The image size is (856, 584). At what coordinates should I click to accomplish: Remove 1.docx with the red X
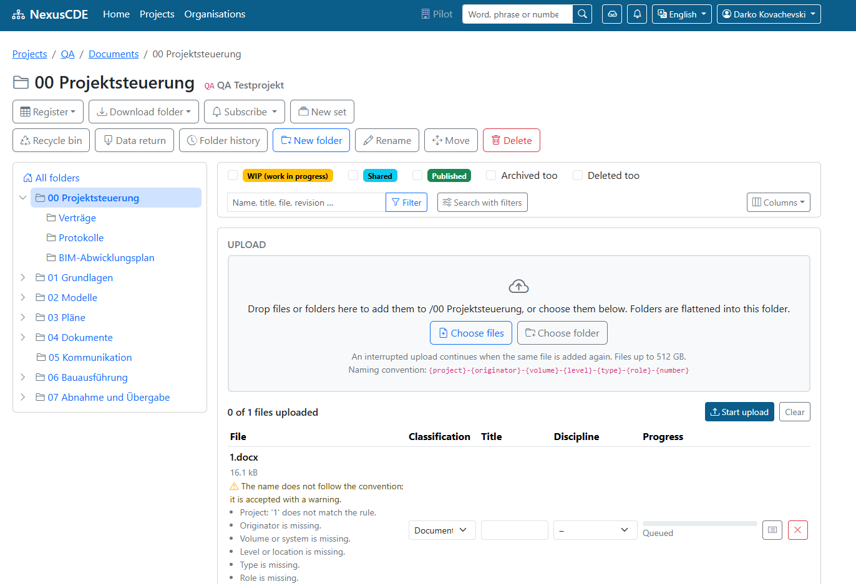(798, 530)
